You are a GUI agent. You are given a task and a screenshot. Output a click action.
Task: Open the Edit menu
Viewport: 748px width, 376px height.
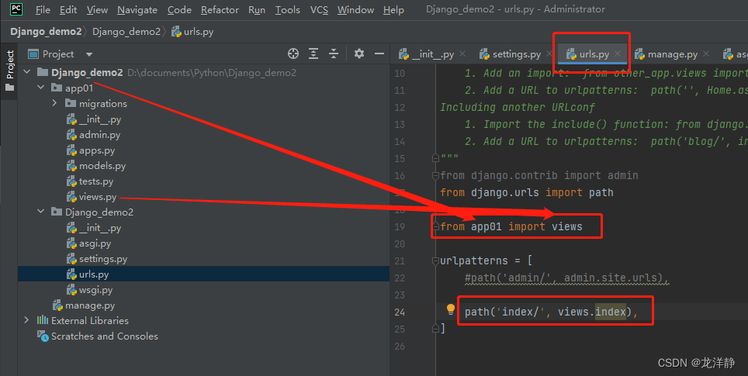coord(68,9)
